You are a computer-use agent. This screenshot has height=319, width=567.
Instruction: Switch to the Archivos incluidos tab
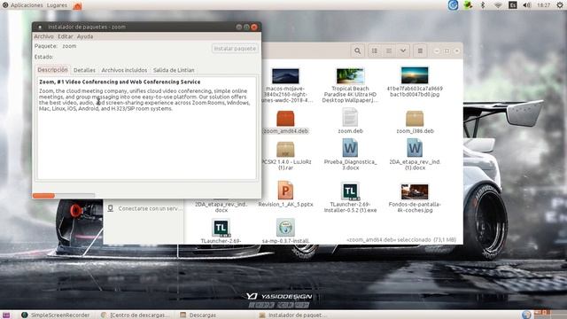[x=124, y=70]
